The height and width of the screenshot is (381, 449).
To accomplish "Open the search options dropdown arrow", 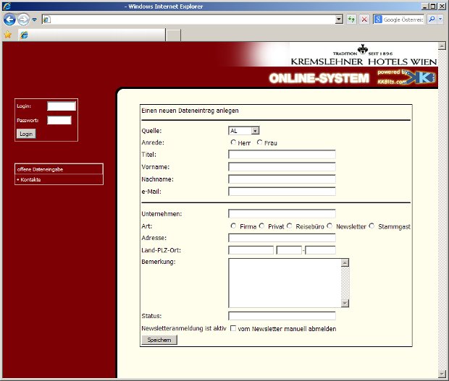I will pyautogui.click(x=440, y=19).
